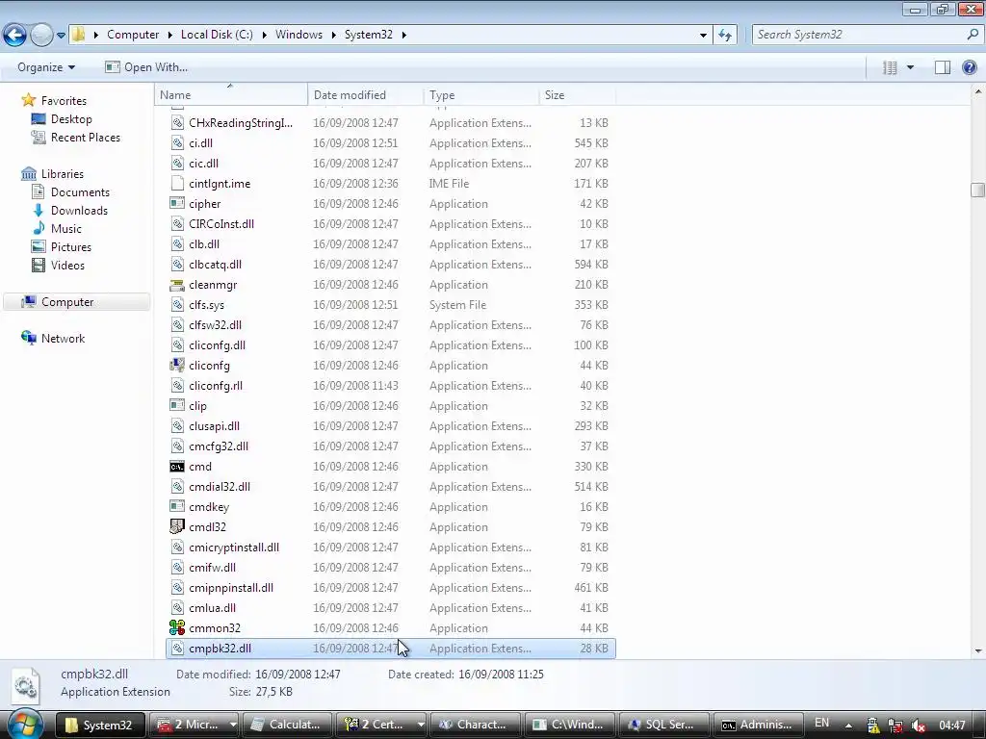Click the Refresh button beside address bar
Image resolution: width=986 pixels, height=739 pixels.
pyautogui.click(x=725, y=35)
